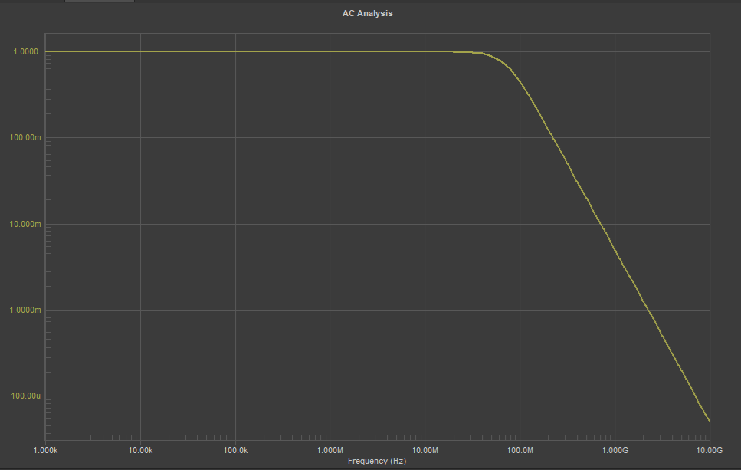This screenshot has width=741, height=470.
Task: Click the 100.0M frequency axis label
Action: click(x=520, y=450)
